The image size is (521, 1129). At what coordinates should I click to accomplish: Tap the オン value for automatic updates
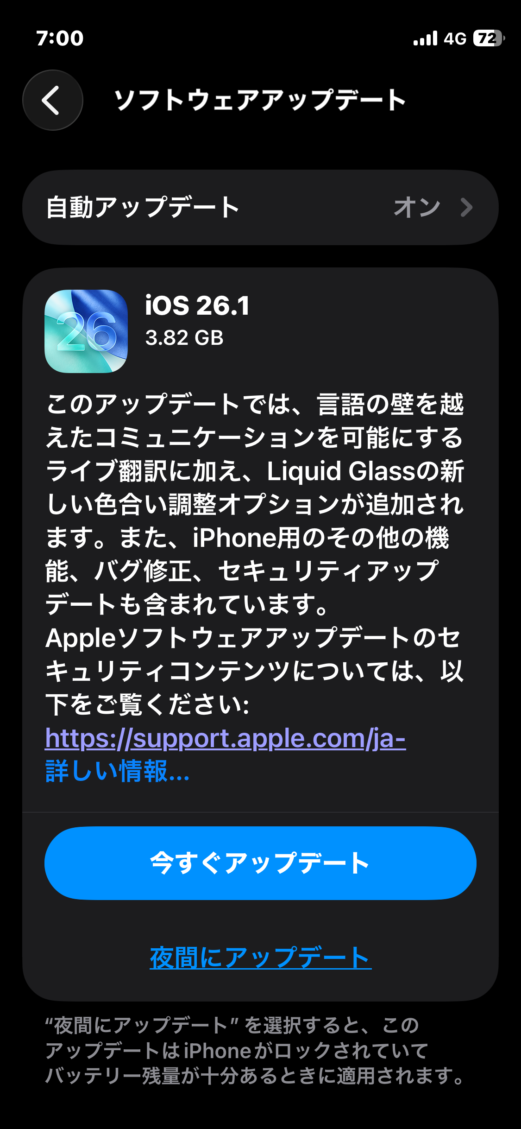pyautogui.click(x=417, y=207)
